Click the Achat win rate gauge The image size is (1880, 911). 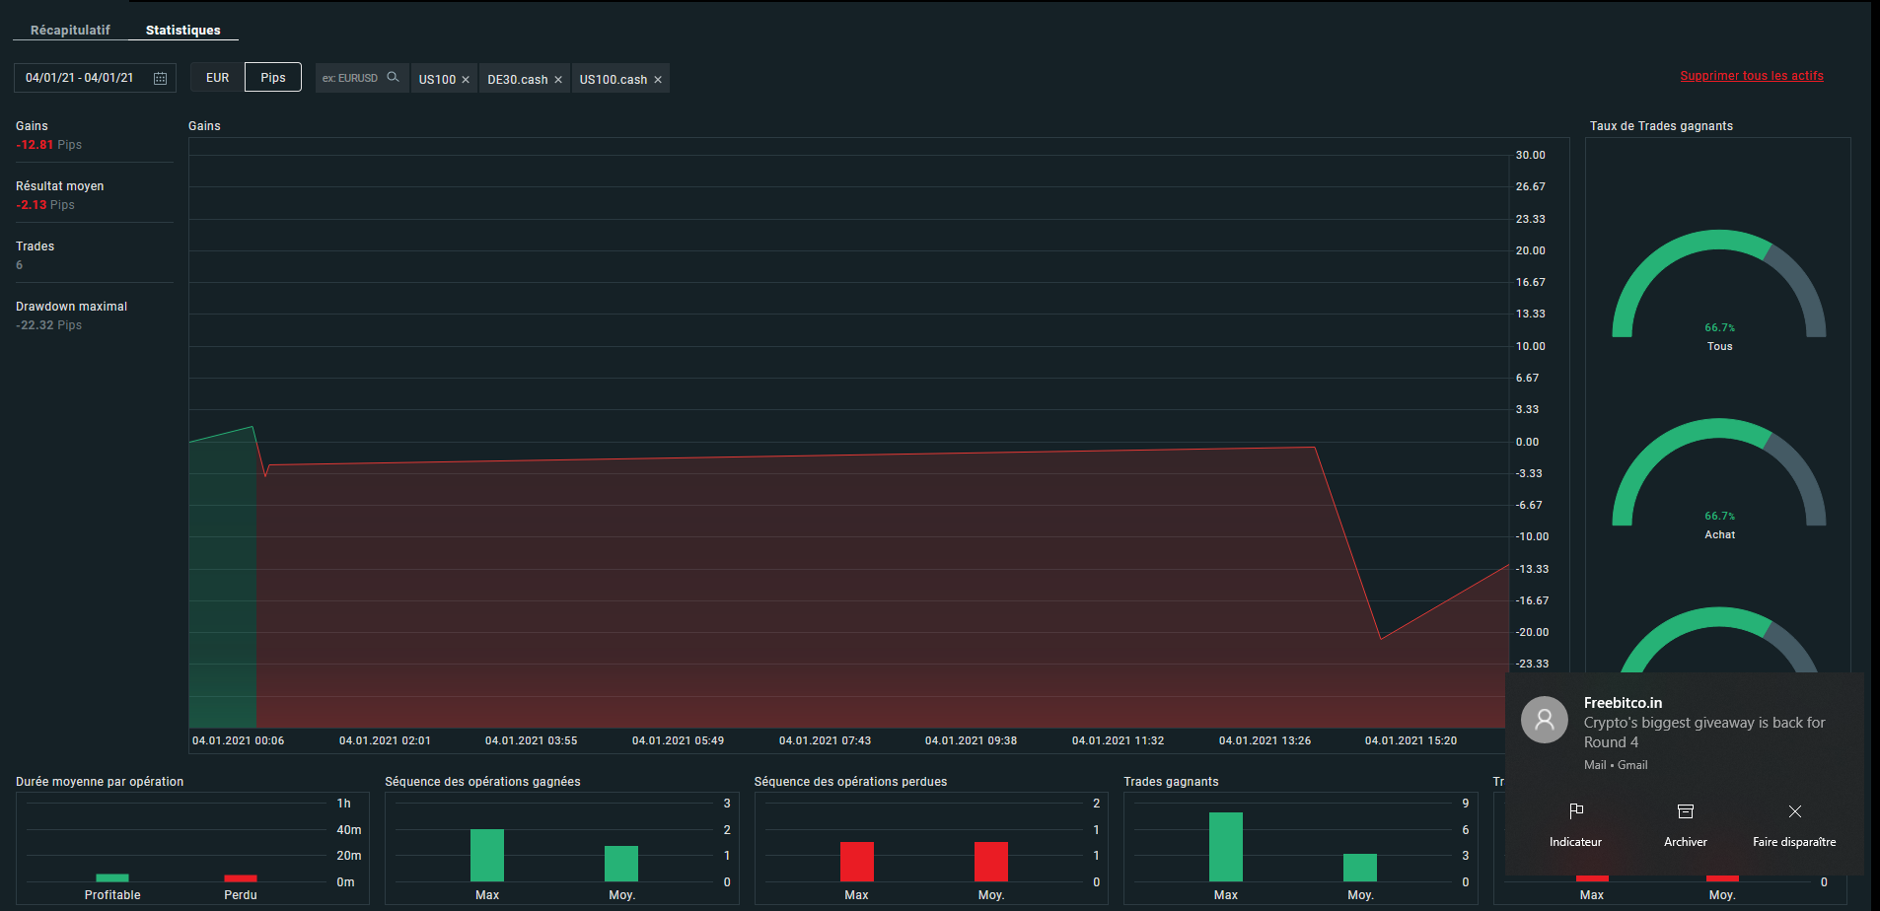(x=1718, y=474)
